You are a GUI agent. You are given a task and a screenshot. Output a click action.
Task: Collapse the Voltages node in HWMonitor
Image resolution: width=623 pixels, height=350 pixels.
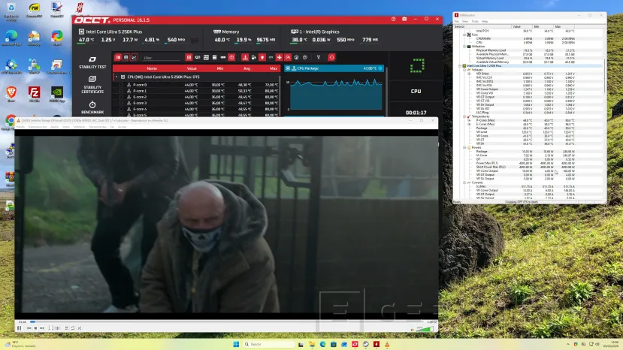point(464,70)
